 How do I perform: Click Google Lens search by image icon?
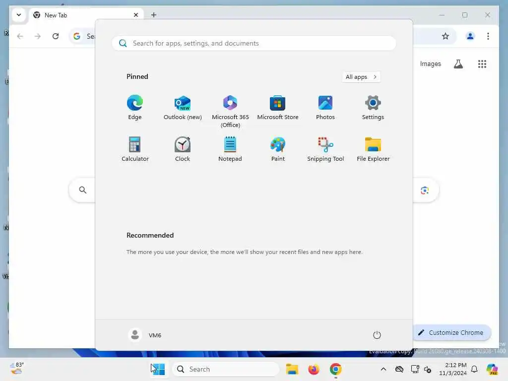(x=425, y=190)
